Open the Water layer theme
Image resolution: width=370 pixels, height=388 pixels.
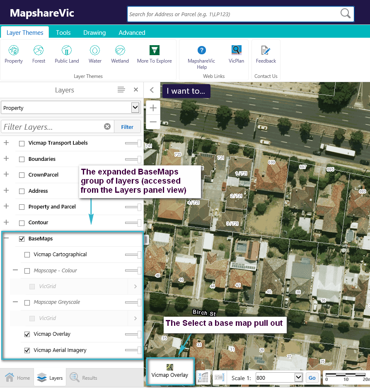pyautogui.click(x=95, y=55)
